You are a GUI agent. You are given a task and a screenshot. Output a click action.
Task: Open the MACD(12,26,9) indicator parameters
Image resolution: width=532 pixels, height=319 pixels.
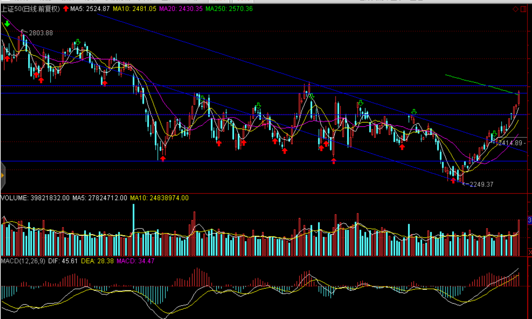click(x=23, y=261)
